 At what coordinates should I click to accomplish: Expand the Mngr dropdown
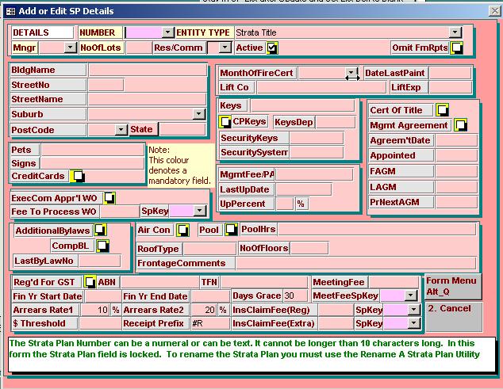coord(70,48)
